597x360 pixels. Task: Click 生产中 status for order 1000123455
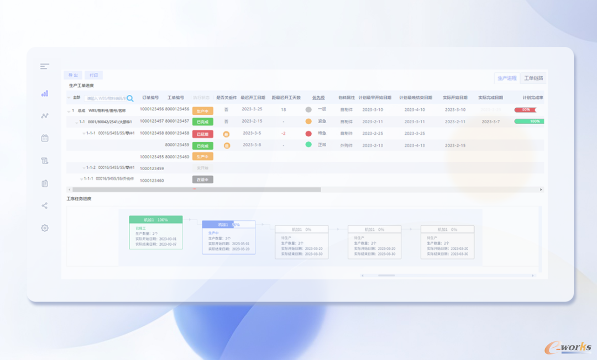[202, 156]
